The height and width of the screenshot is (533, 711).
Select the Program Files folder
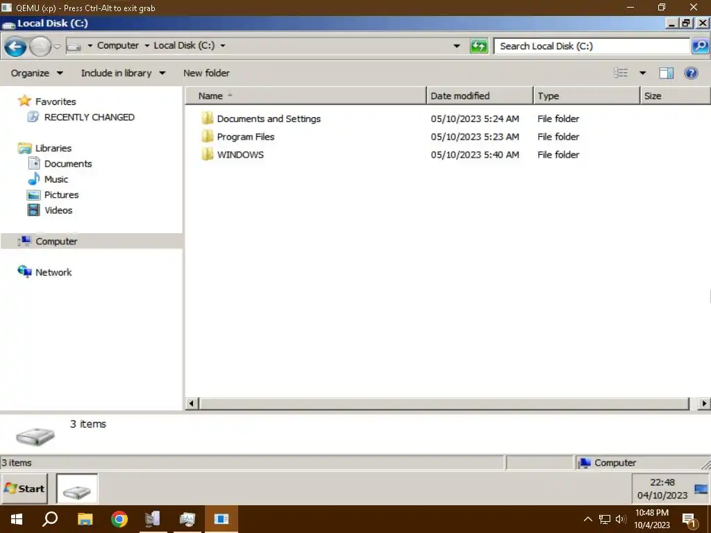[245, 137]
